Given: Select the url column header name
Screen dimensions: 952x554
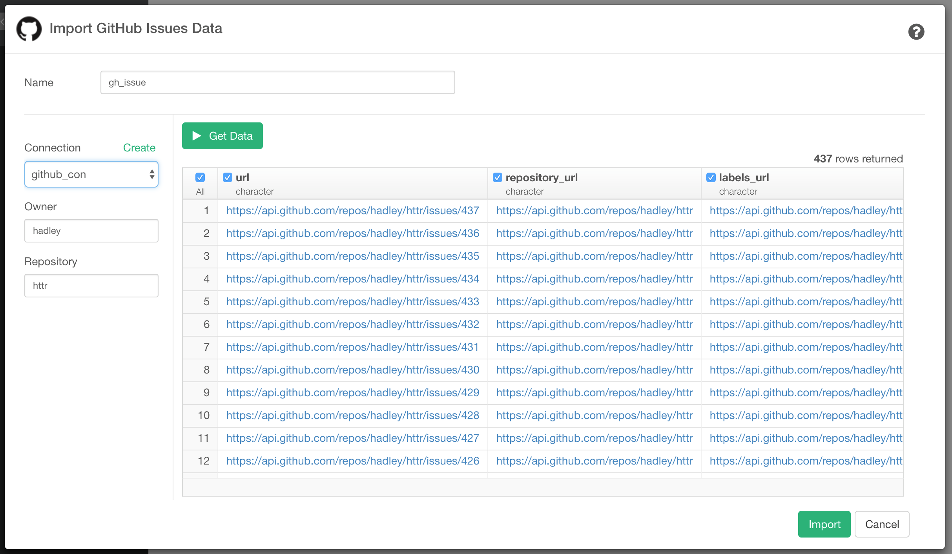Looking at the screenshot, I should click(243, 178).
